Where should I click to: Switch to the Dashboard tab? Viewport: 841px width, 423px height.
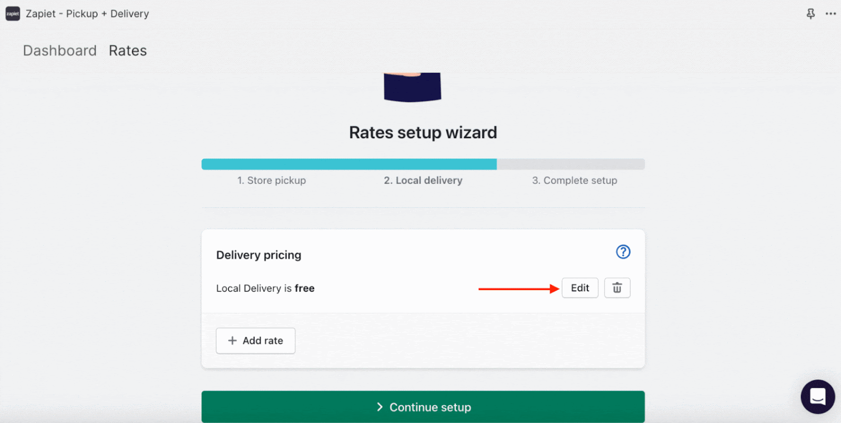[60, 51]
